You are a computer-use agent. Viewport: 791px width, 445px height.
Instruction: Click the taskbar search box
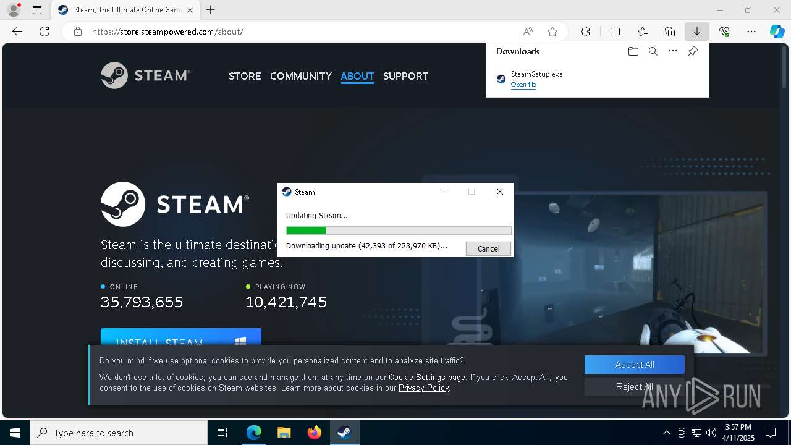click(119, 433)
